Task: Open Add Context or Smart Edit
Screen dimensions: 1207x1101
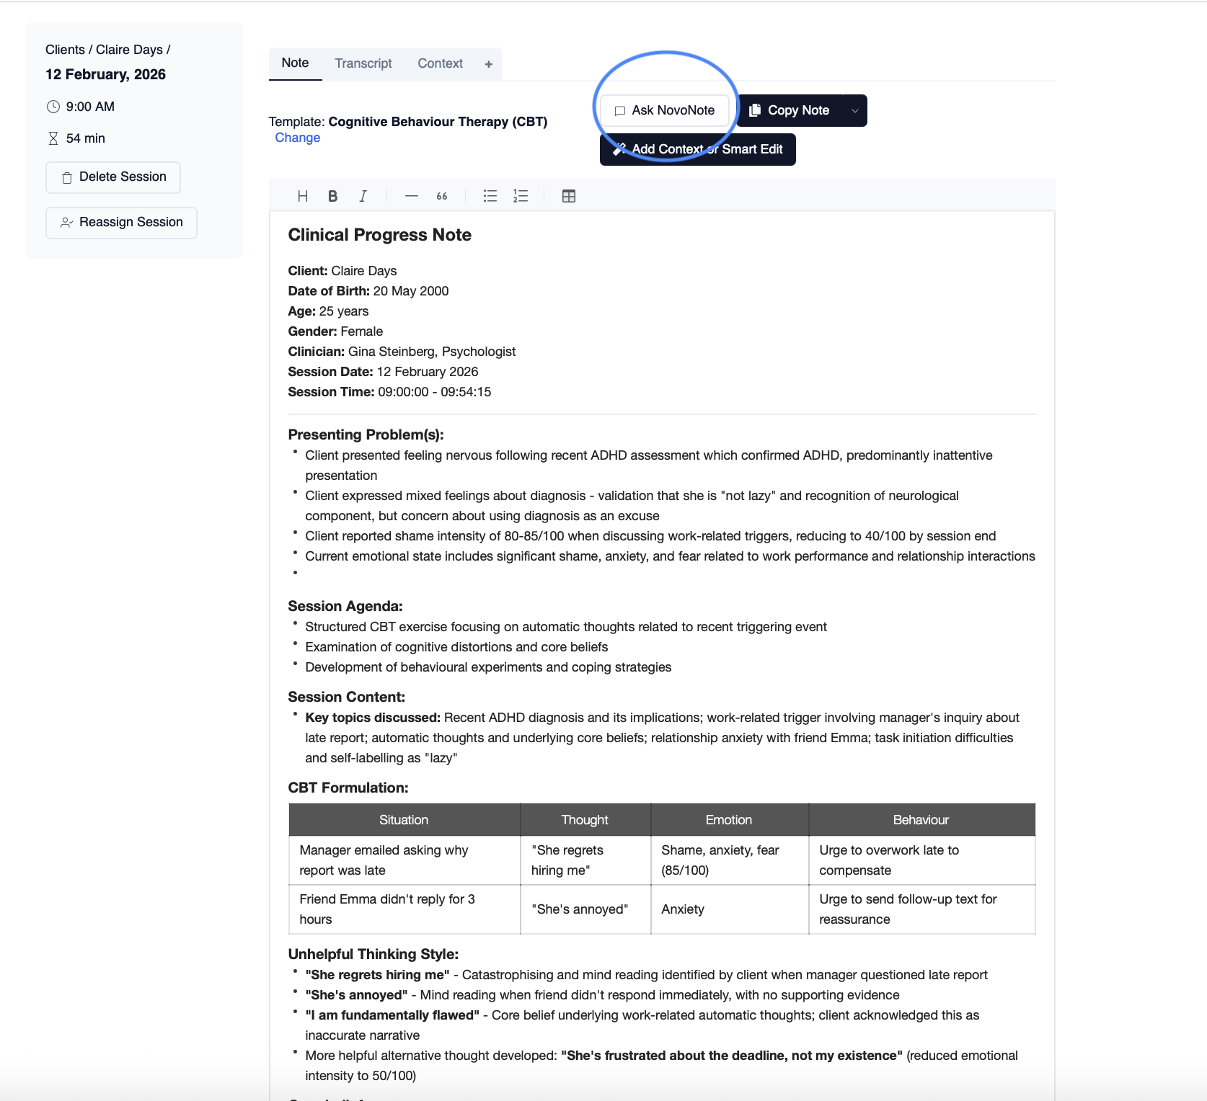Action: [x=698, y=150]
